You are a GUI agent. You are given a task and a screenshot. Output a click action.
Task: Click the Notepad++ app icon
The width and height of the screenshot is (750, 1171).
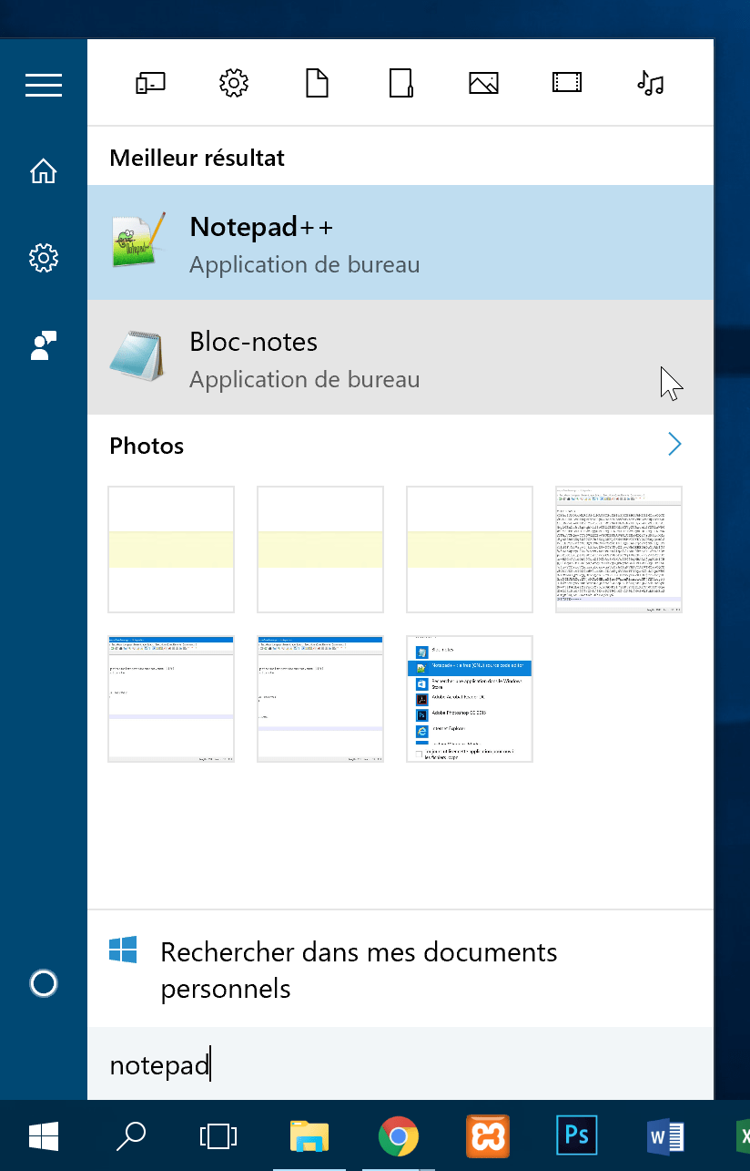(138, 241)
